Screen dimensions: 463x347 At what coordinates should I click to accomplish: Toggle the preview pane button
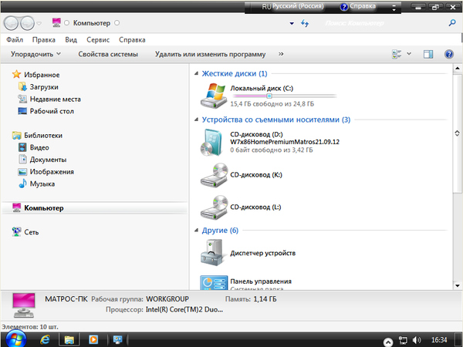(428, 54)
